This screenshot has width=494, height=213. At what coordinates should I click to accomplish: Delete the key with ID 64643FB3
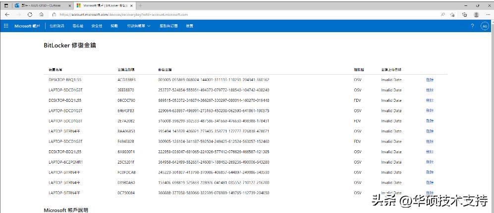pos(430,111)
